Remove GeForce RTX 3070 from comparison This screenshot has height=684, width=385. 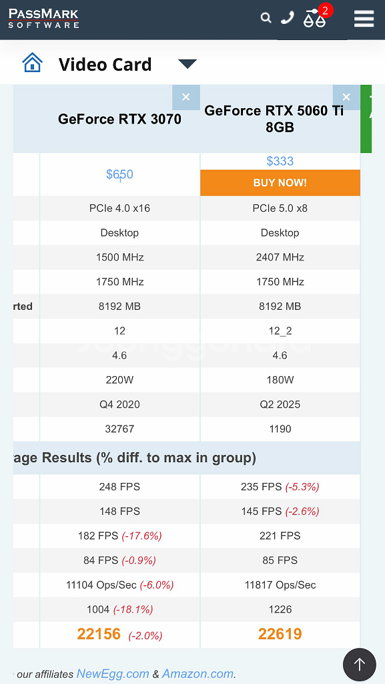pyautogui.click(x=185, y=97)
